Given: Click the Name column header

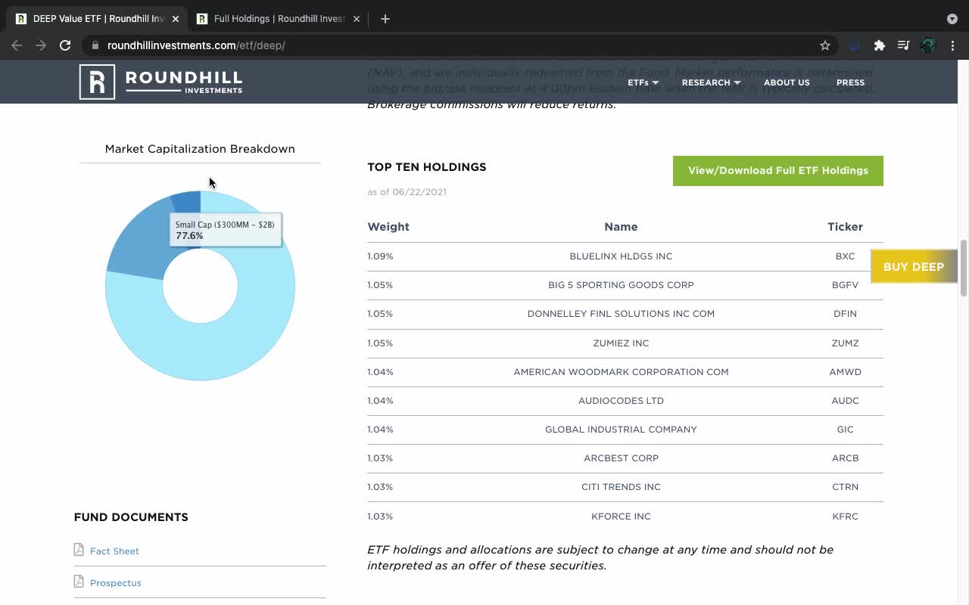Looking at the screenshot, I should 621,227.
